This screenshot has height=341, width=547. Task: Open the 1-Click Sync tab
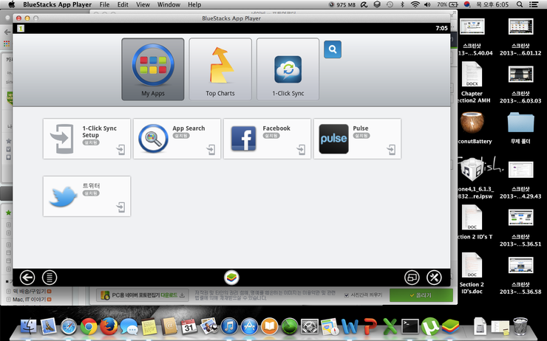pyautogui.click(x=288, y=69)
